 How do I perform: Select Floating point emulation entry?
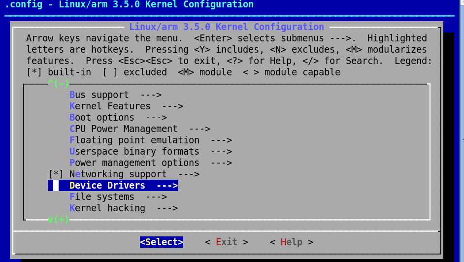[151, 140]
